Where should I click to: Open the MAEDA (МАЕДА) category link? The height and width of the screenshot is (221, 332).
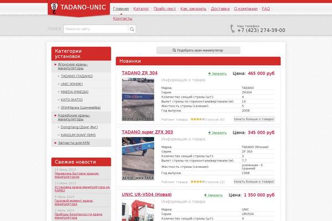[75, 92]
